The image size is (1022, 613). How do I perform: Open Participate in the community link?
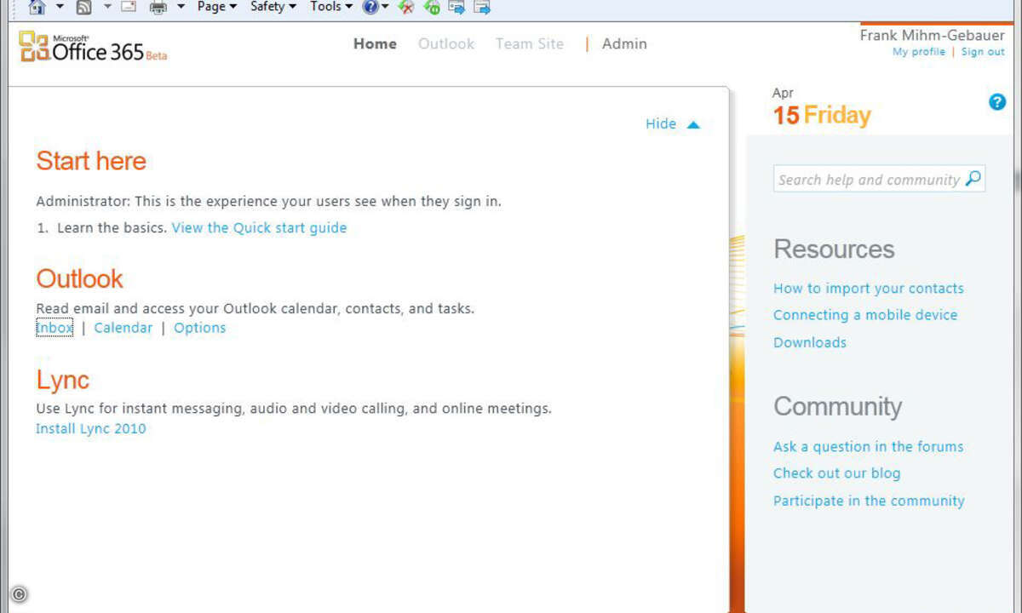(x=869, y=501)
